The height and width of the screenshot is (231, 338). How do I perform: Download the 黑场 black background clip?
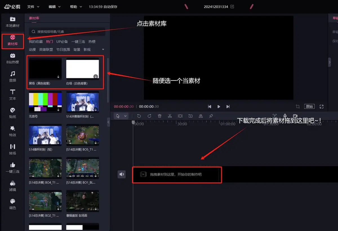pyautogui.click(x=58, y=77)
